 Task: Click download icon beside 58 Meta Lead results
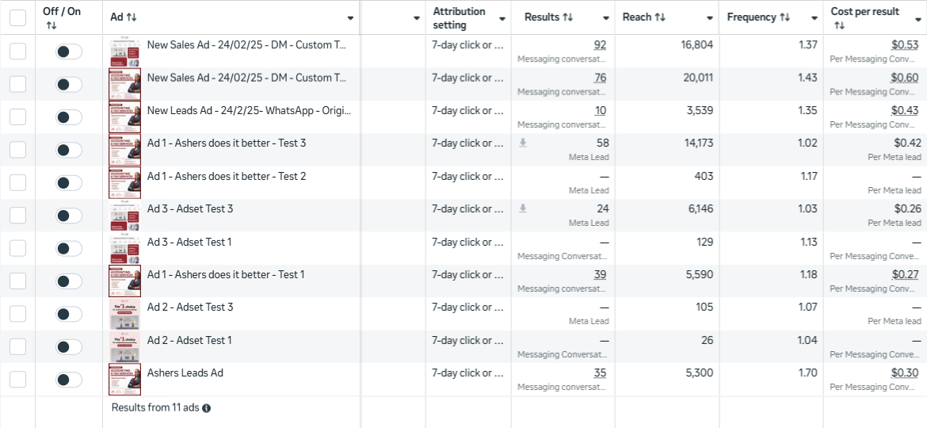point(522,143)
